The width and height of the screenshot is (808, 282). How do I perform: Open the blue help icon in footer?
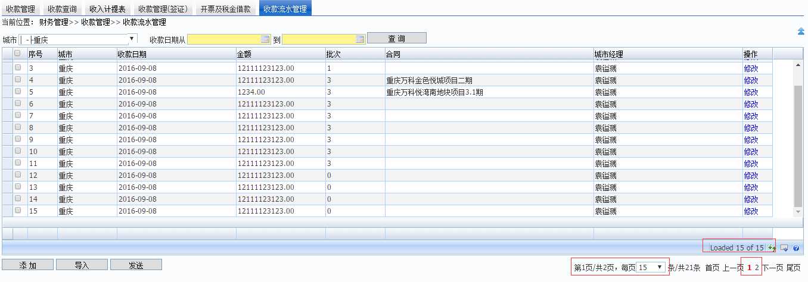(795, 247)
